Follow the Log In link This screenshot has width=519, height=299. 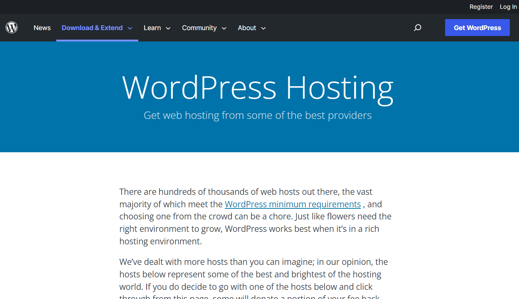[x=508, y=7]
